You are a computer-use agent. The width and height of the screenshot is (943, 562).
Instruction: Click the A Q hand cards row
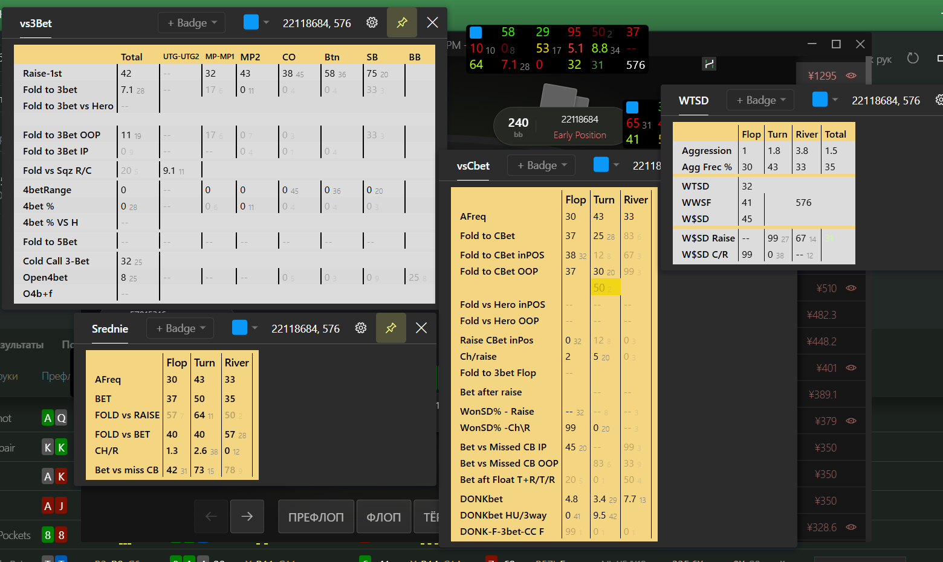(x=54, y=418)
